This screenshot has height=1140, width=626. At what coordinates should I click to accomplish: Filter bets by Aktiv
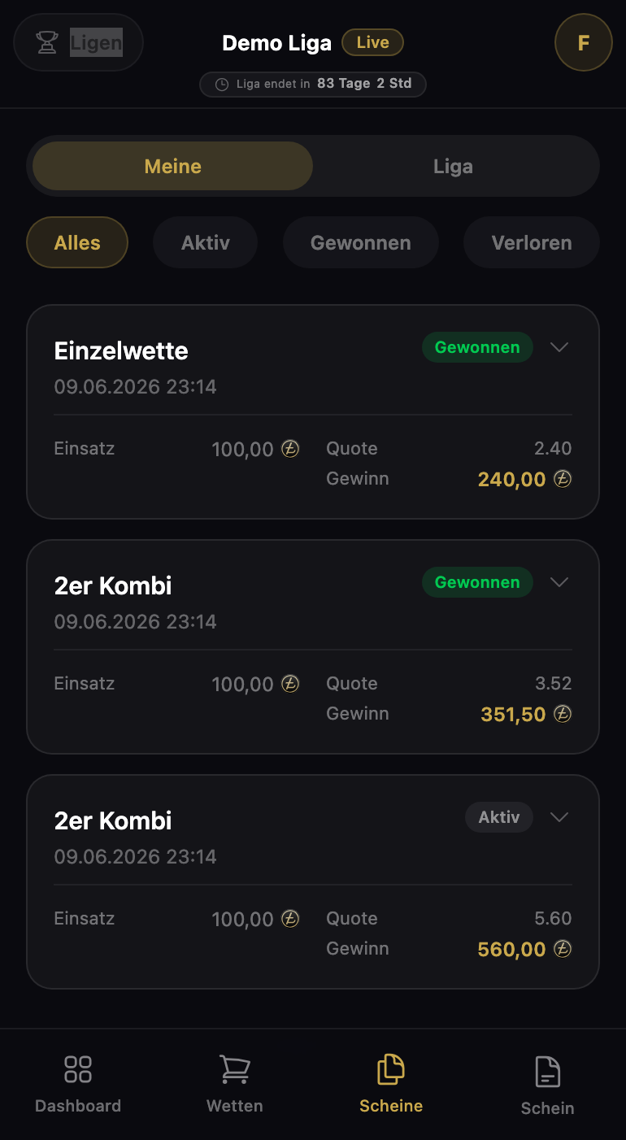206,242
